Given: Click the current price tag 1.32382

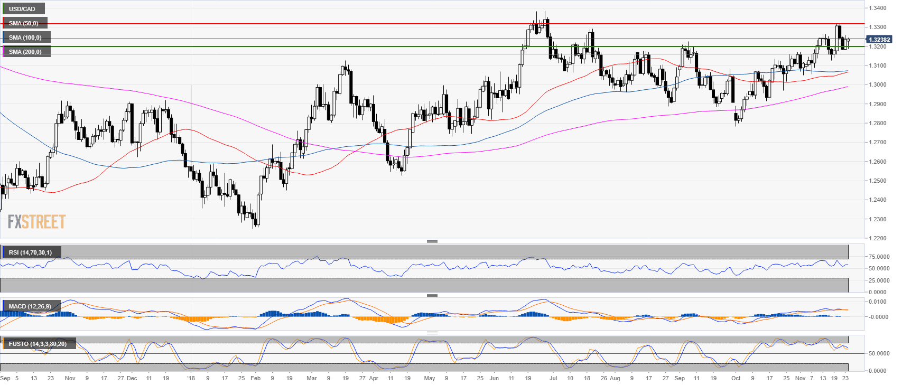Looking at the screenshot, I should tap(879, 40).
